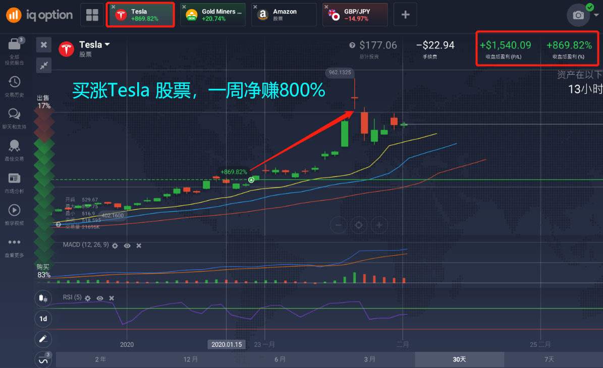Click the +$1,540.09 profit value
This screenshot has width=603, height=368.
point(505,45)
